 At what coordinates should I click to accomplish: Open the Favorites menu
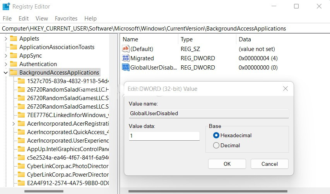click(66, 19)
